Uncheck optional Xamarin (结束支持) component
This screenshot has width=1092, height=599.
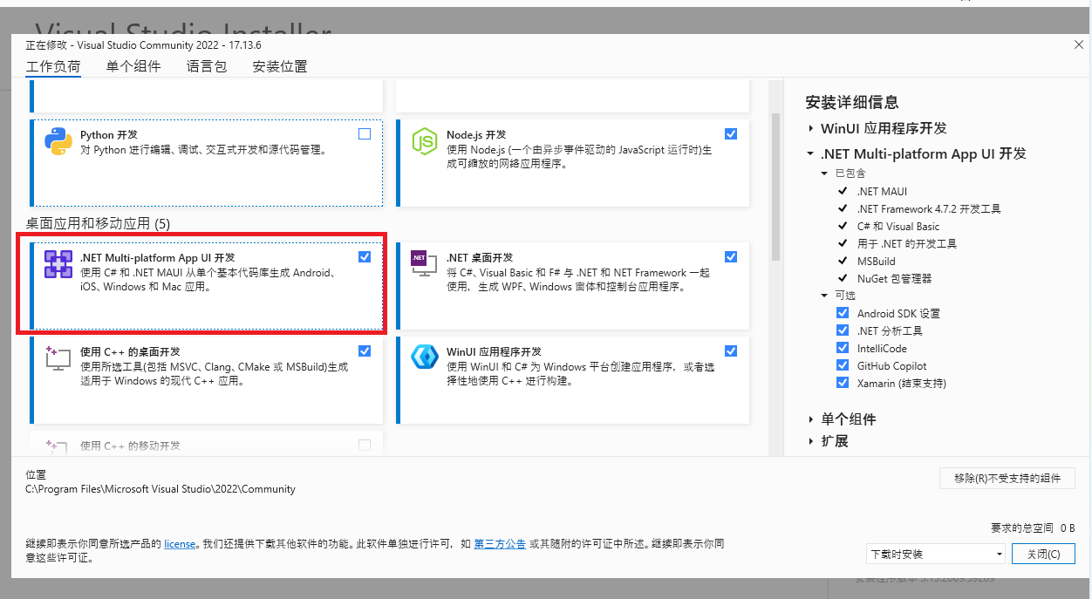click(843, 383)
